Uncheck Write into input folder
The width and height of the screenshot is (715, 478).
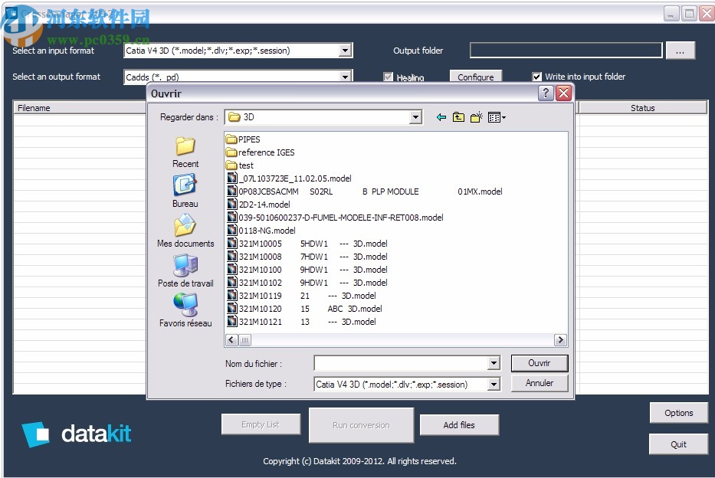pos(536,77)
